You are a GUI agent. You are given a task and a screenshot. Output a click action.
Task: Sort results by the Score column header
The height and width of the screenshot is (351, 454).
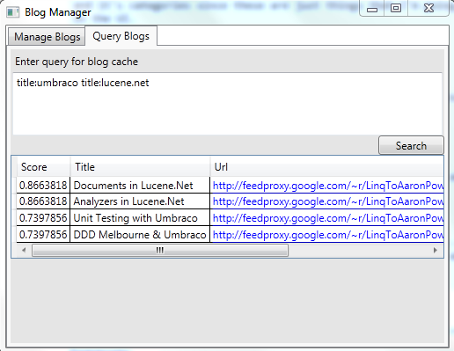(43, 167)
